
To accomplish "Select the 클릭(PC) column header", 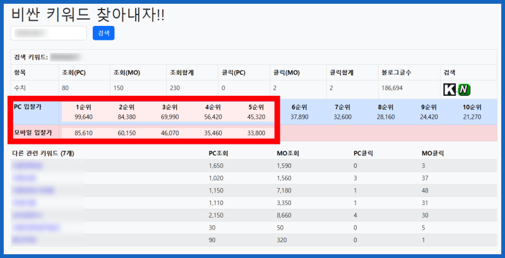I will (x=234, y=73).
